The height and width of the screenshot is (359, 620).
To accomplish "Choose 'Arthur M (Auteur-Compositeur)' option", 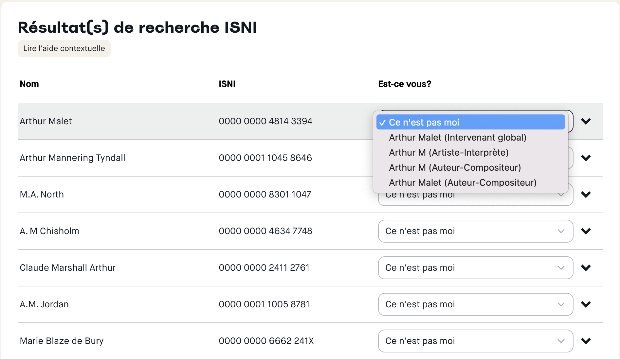I will pos(455,167).
